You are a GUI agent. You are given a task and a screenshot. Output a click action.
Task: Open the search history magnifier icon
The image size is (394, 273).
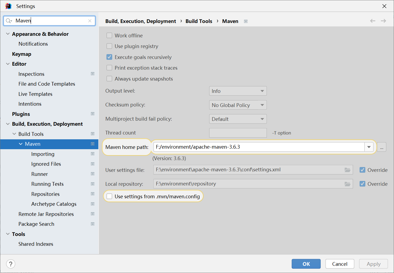pyautogui.click(x=9, y=21)
